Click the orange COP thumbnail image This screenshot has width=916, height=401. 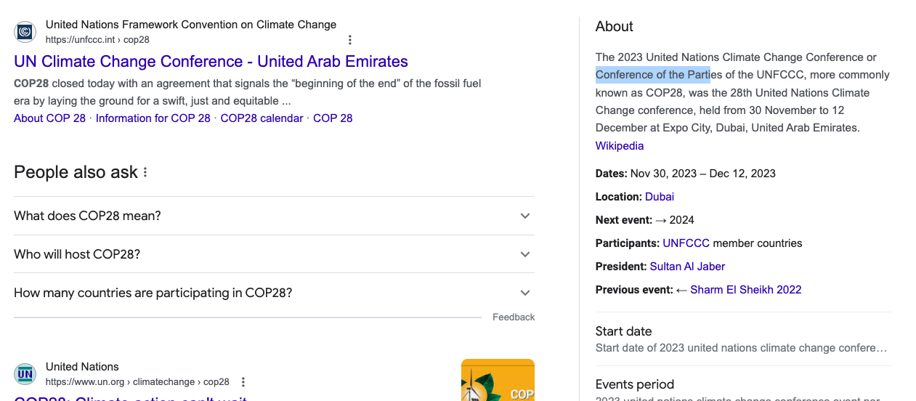click(x=498, y=380)
